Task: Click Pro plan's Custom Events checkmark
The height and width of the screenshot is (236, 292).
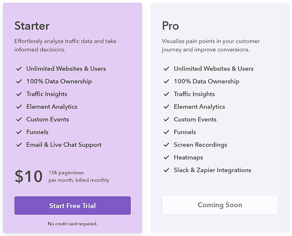Action: (x=166, y=120)
